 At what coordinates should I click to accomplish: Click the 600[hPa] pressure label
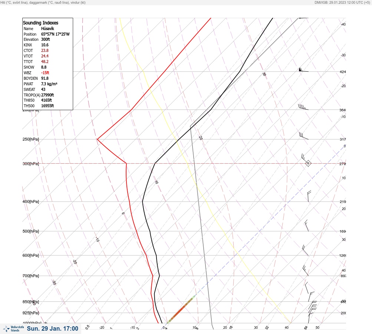coord(31,255)
